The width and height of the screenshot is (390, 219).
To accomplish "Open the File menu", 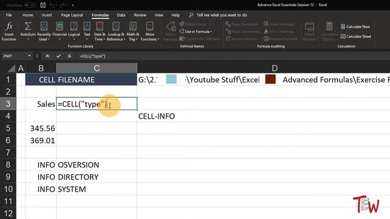I will tap(9, 15).
